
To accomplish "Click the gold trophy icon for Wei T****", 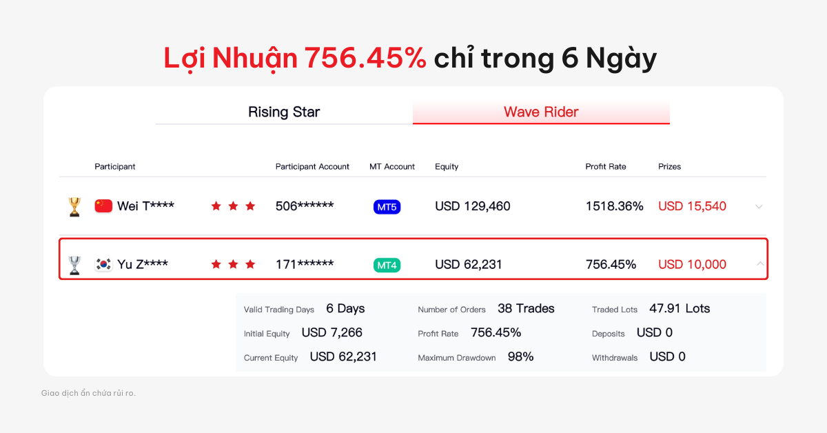I will (74, 206).
